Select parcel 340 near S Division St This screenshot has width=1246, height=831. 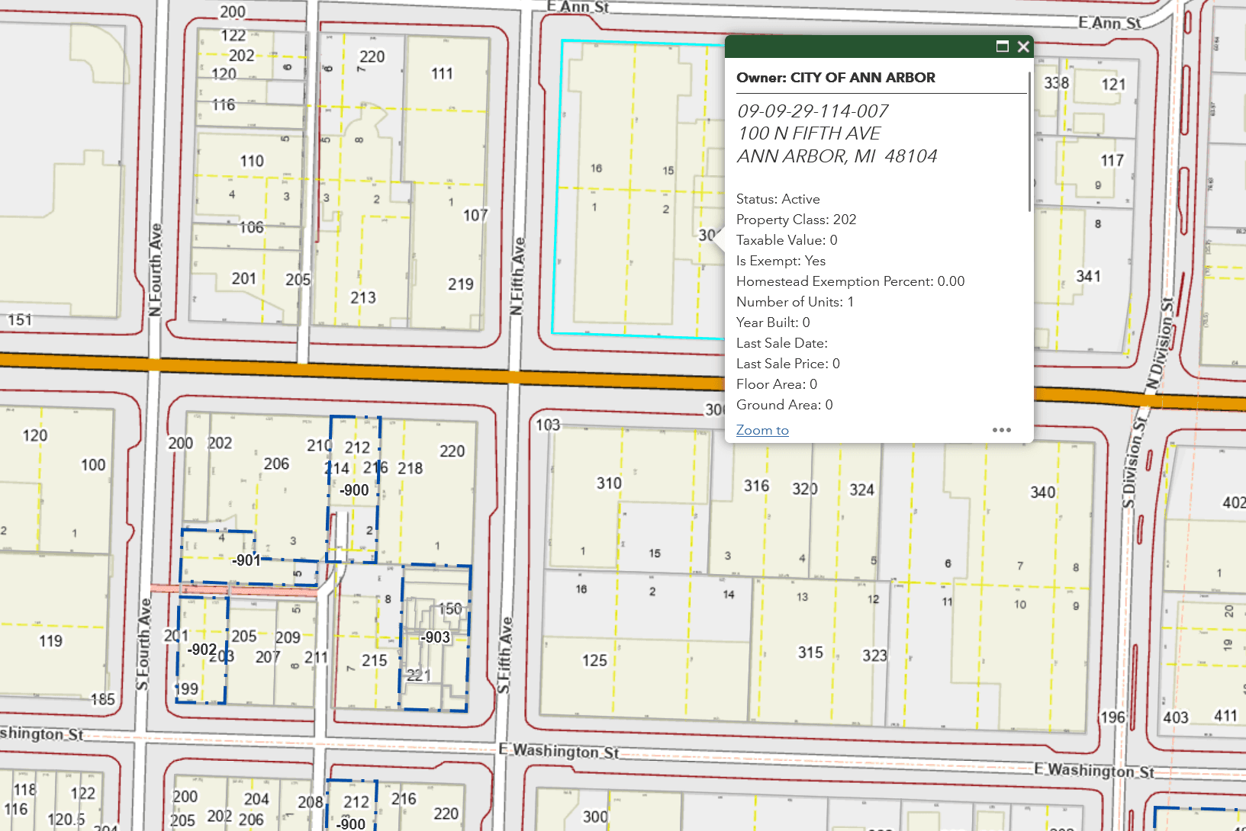point(1041,493)
